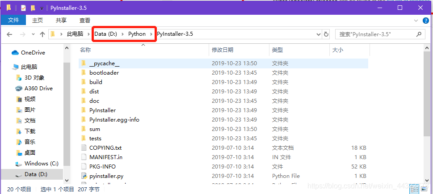This screenshot has width=433, height=194.
Task: Expand chevron after 此电脑 in address bar
Action: pyautogui.click(x=88, y=34)
